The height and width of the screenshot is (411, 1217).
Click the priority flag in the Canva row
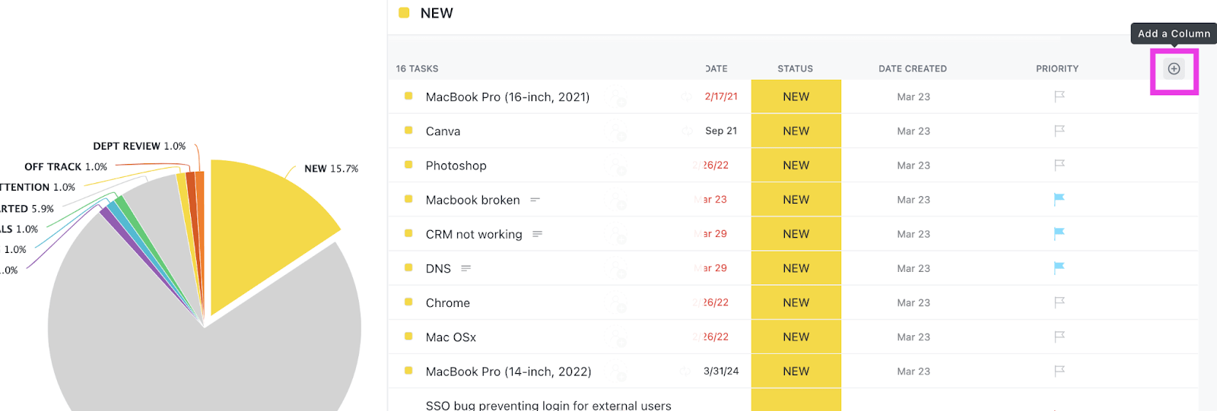point(1059,131)
